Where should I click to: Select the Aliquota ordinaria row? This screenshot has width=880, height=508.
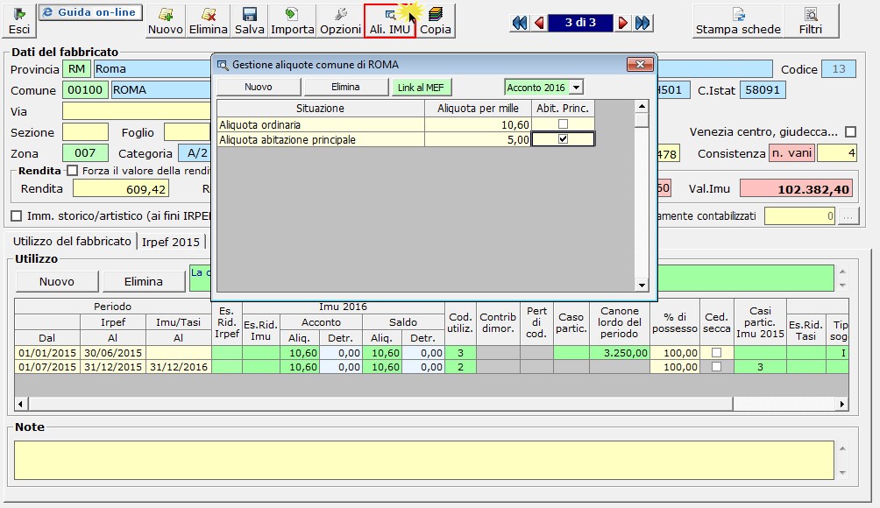[x=405, y=124]
